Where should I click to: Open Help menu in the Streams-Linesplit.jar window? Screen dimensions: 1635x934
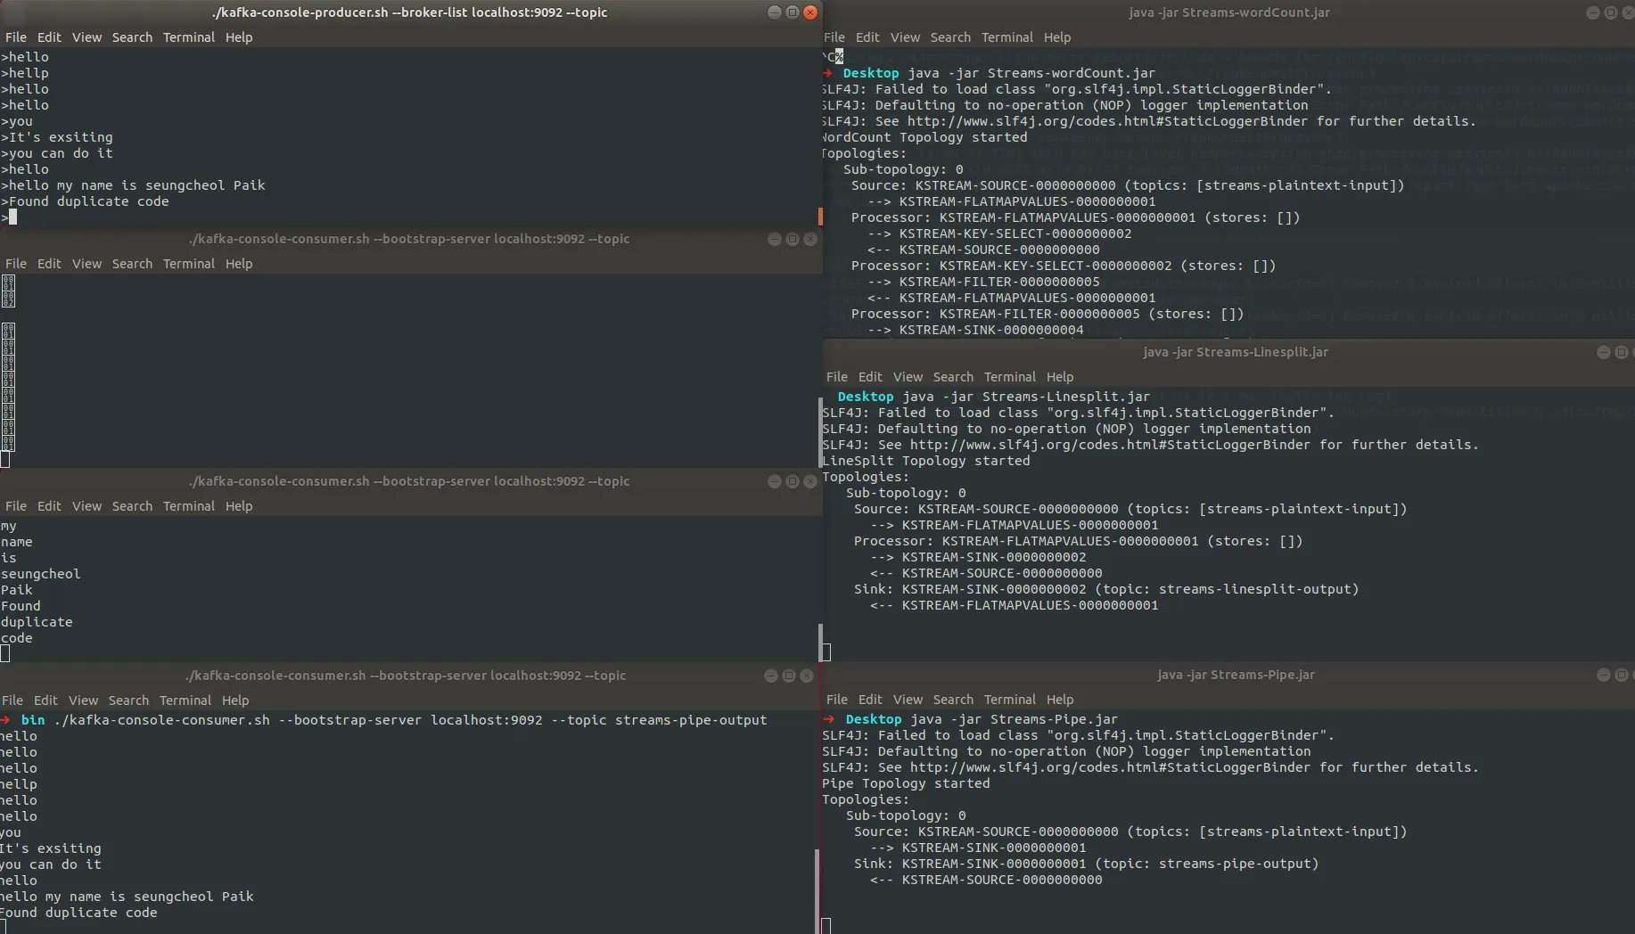pyautogui.click(x=1060, y=377)
